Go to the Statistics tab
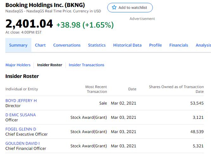211x154 pixels. (x=97, y=45)
